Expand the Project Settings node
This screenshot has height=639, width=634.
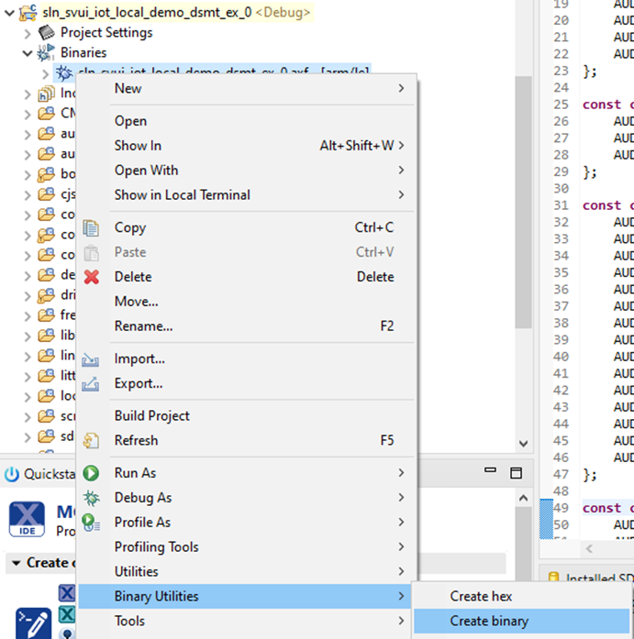pos(28,33)
